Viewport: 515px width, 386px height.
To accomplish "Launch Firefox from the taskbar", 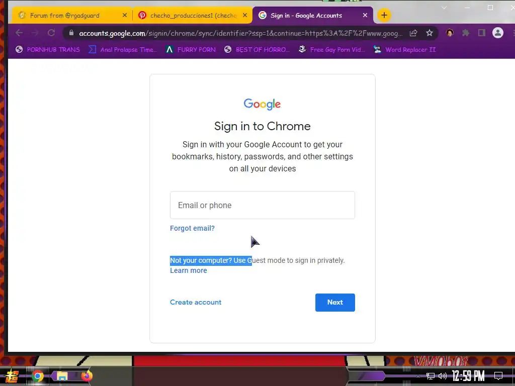I will coord(87,376).
